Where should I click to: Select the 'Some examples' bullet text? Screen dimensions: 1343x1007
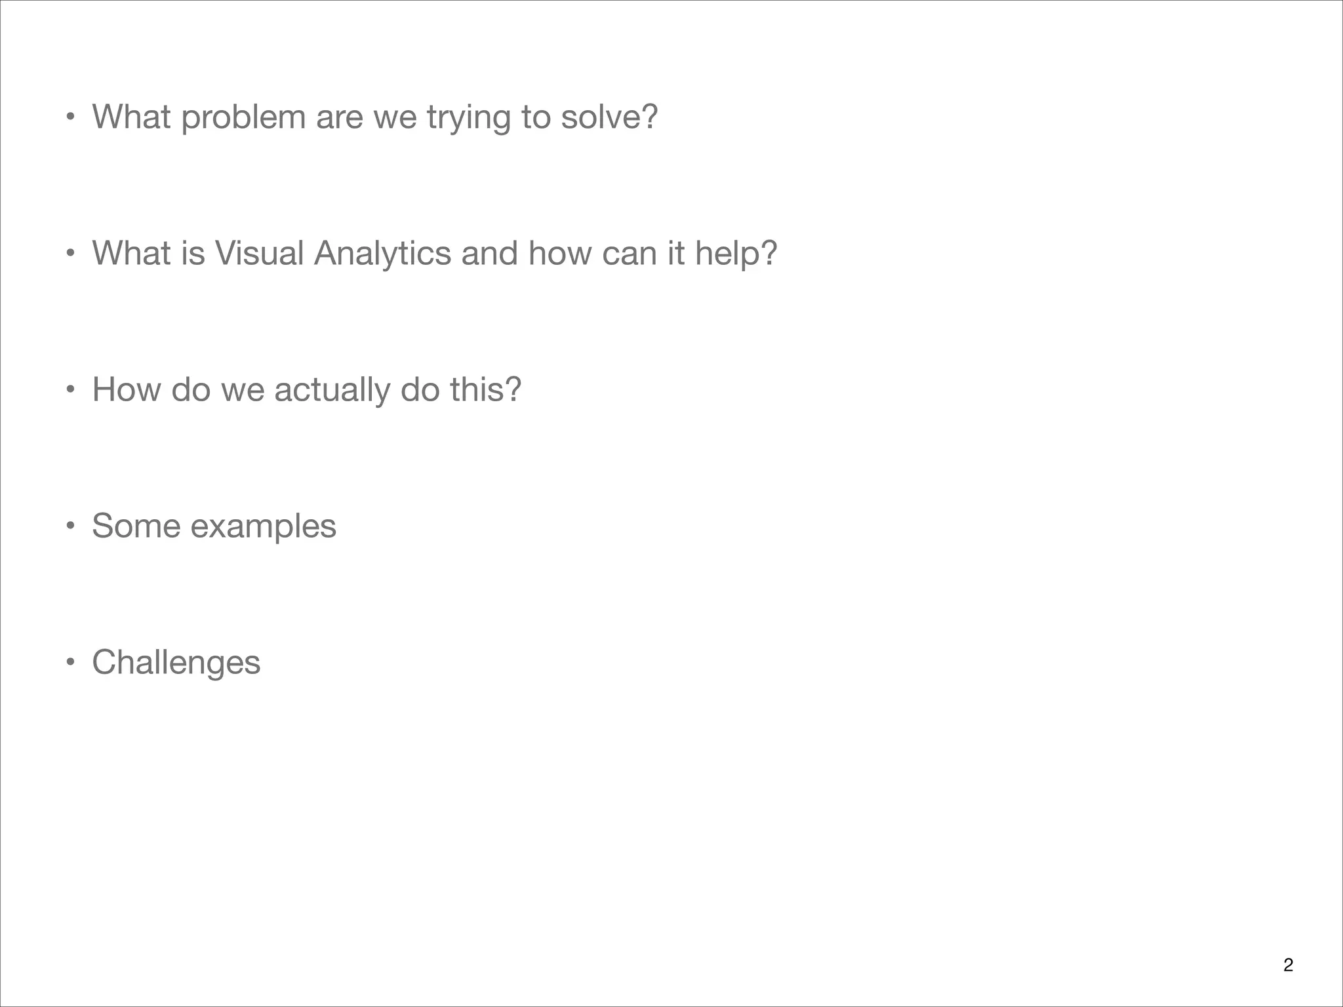coord(214,526)
